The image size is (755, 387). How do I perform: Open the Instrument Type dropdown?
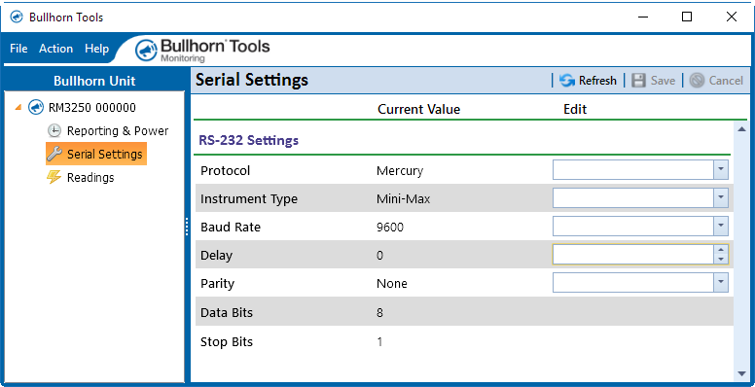721,197
